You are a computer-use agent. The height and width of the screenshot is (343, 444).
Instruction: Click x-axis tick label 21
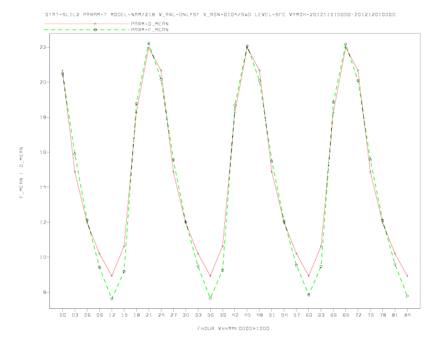click(149, 315)
